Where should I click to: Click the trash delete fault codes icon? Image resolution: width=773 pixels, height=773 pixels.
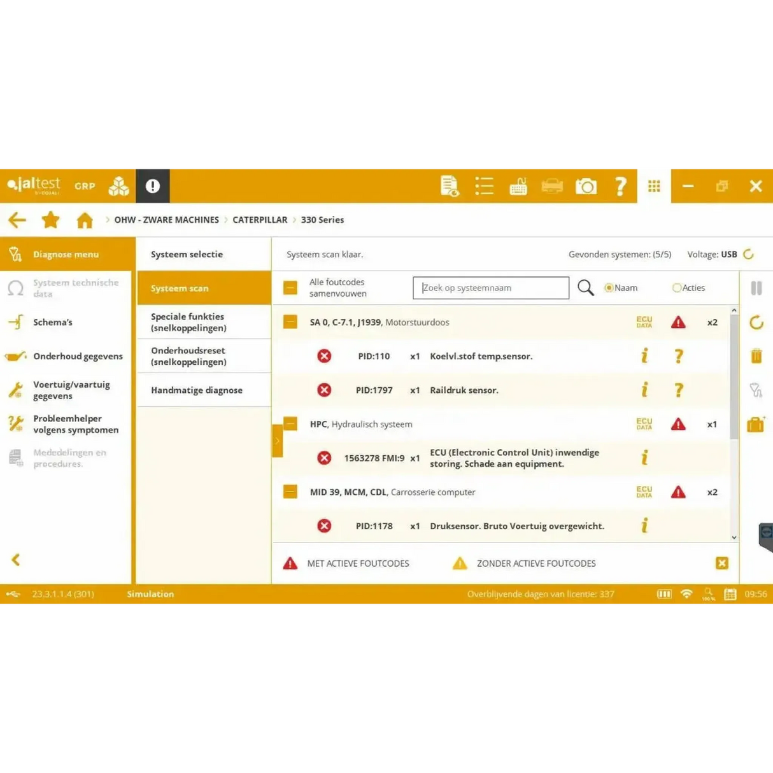point(756,356)
